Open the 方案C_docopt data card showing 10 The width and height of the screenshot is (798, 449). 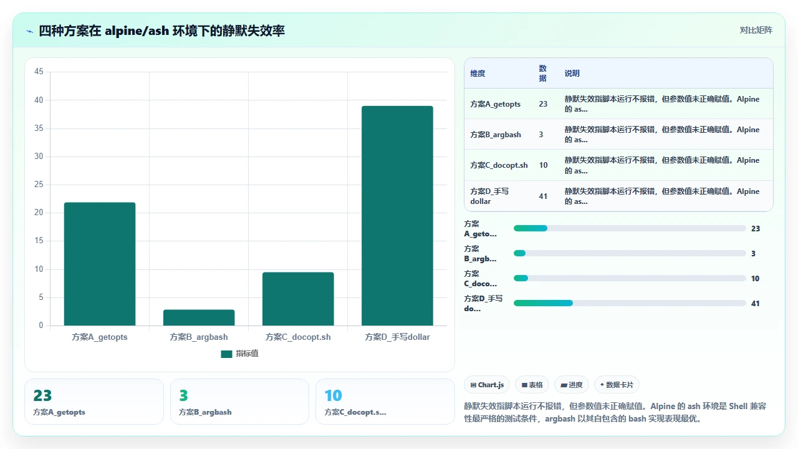[x=385, y=402]
